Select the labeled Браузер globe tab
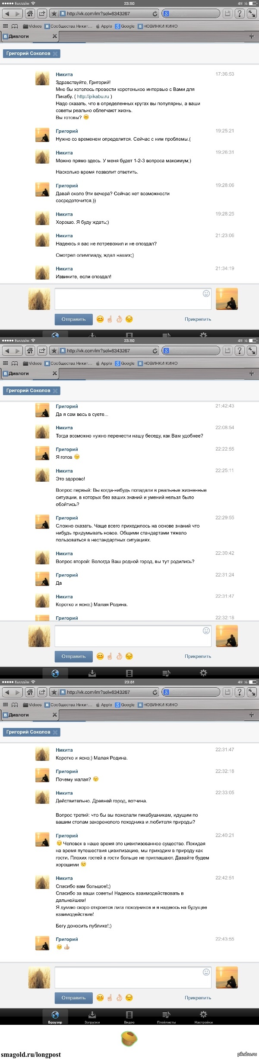This screenshot has height=1059, width=259. pos(55,1017)
